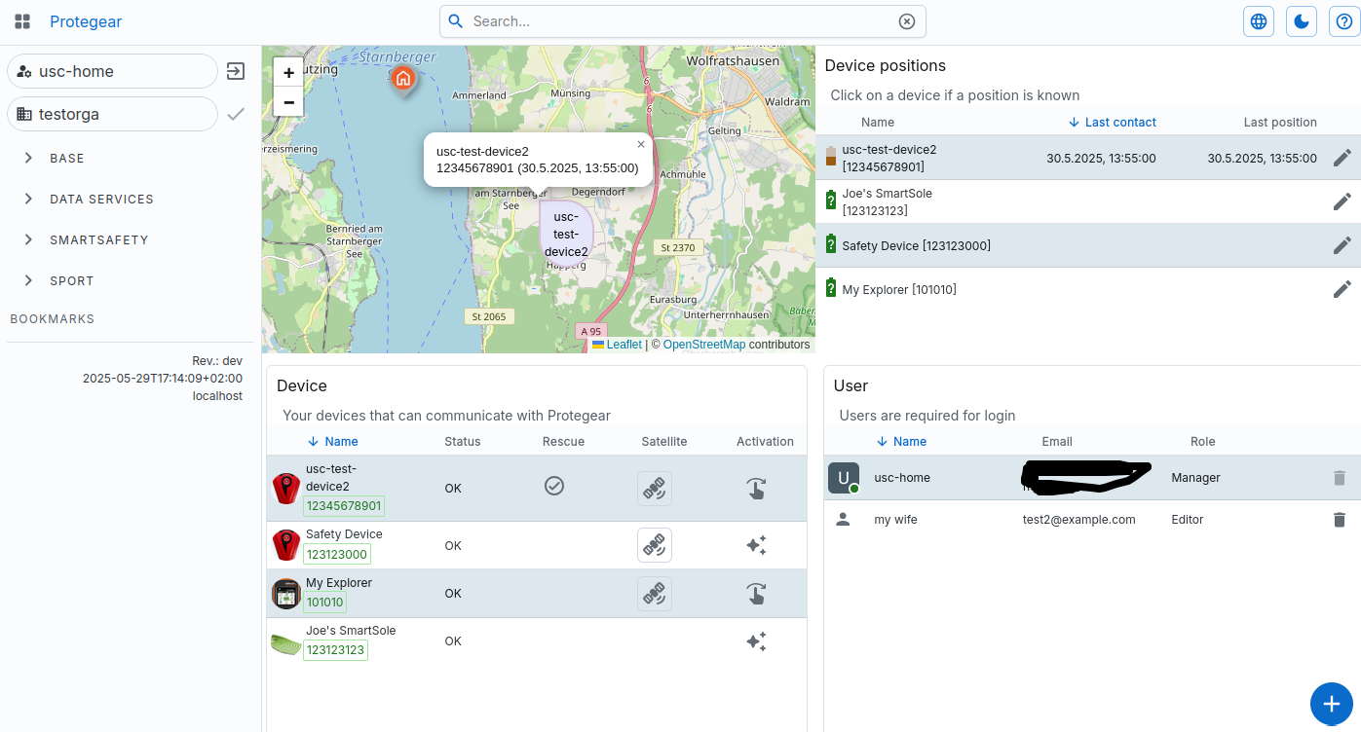Open the help question mark icon
Image resolution: width=1361 pixels, height=732 pixels.
pos(1344,21)
